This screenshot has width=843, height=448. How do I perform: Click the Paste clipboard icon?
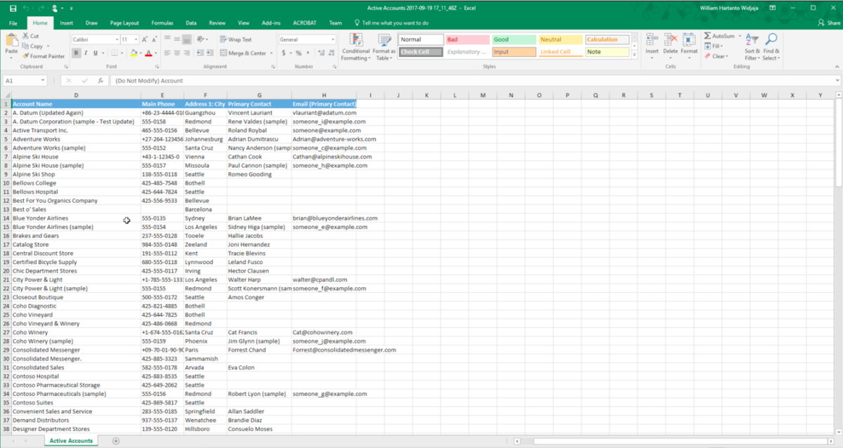[11, 40]
